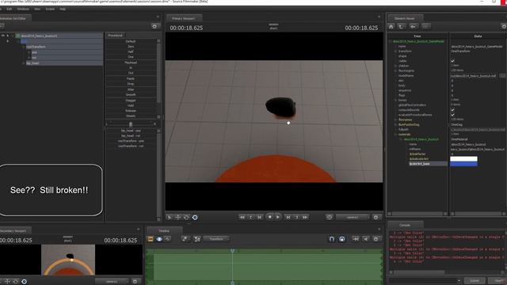Screen dimensions: 507x285
Task: Click the timeline mute speaker icon
Action: tap(366, 239)
